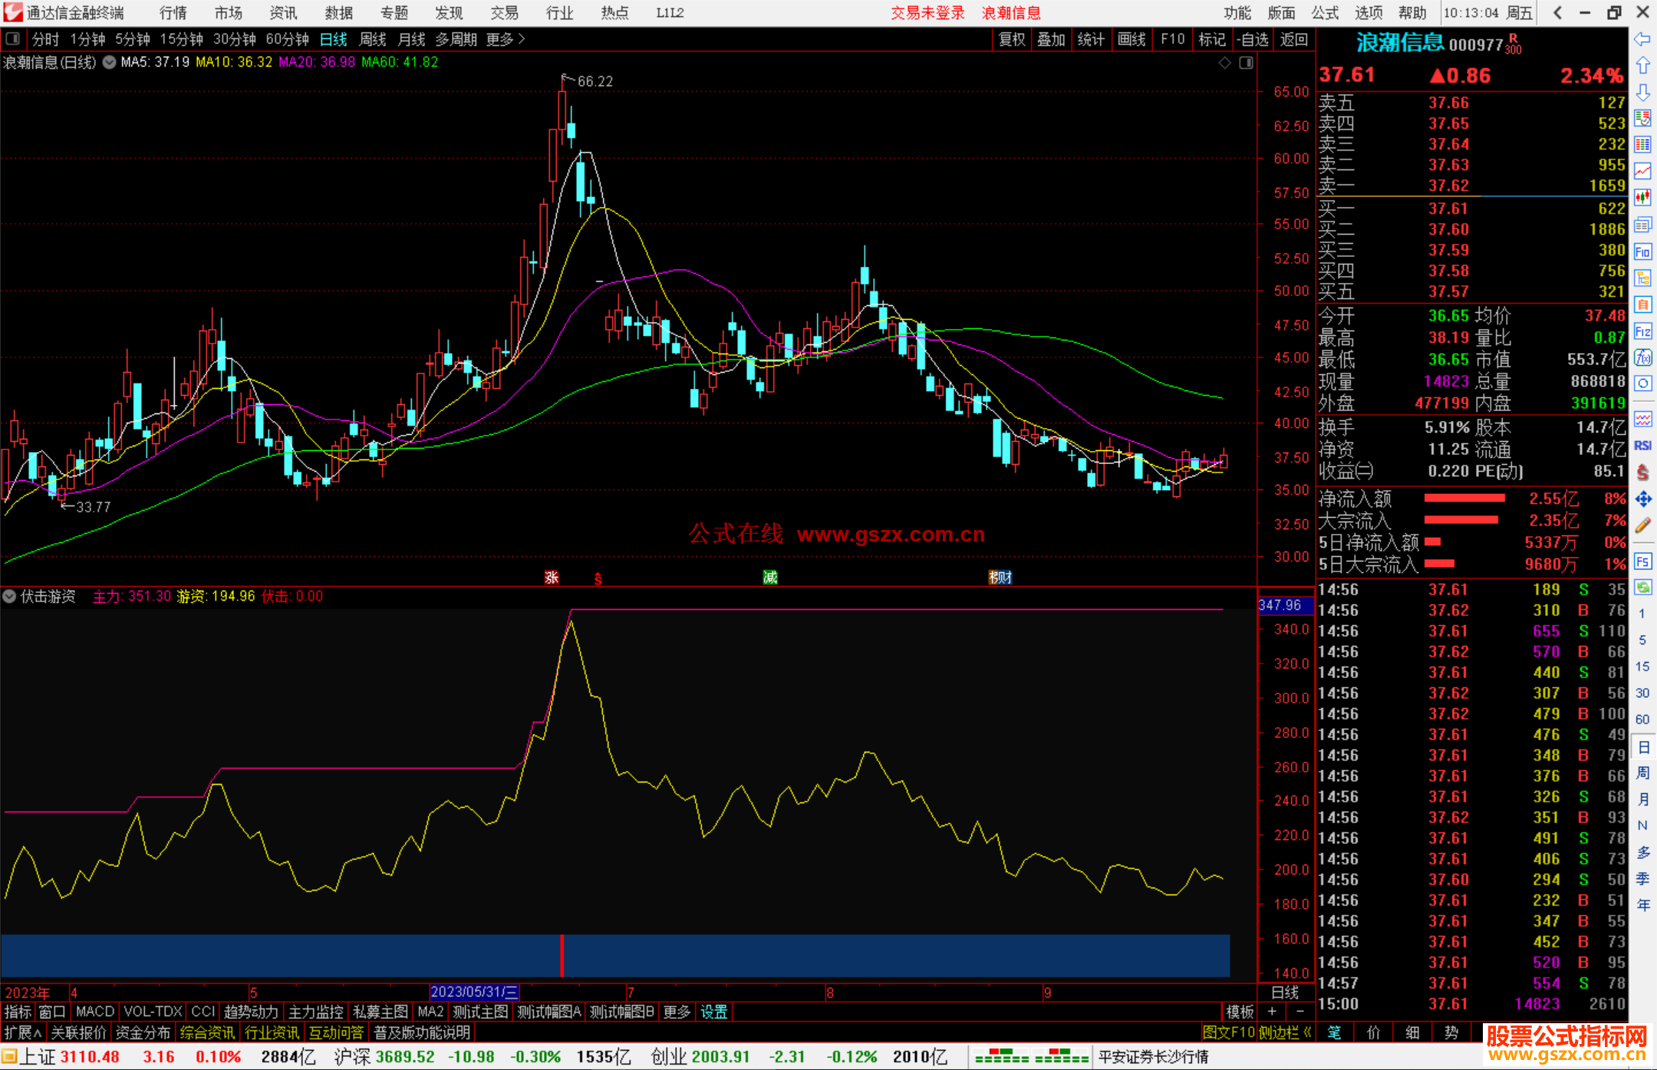The height and width of the screenshot is (1070, 1657).
Task: Select the 周 weekly period in sidebar
Action: coord(1642,773)
